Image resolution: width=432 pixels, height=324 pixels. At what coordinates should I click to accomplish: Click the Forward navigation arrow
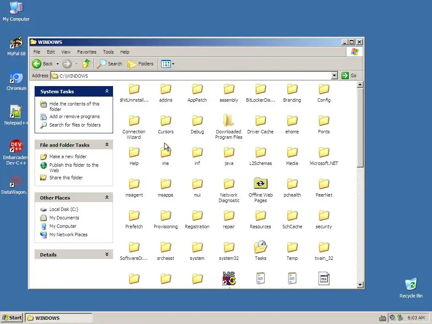click(x=67, y=64)
